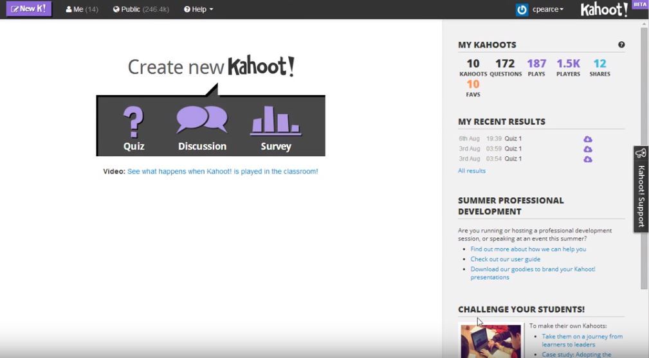Download results for 6th Aug Quiz 1
649x358 pixels.
point(588,139)
